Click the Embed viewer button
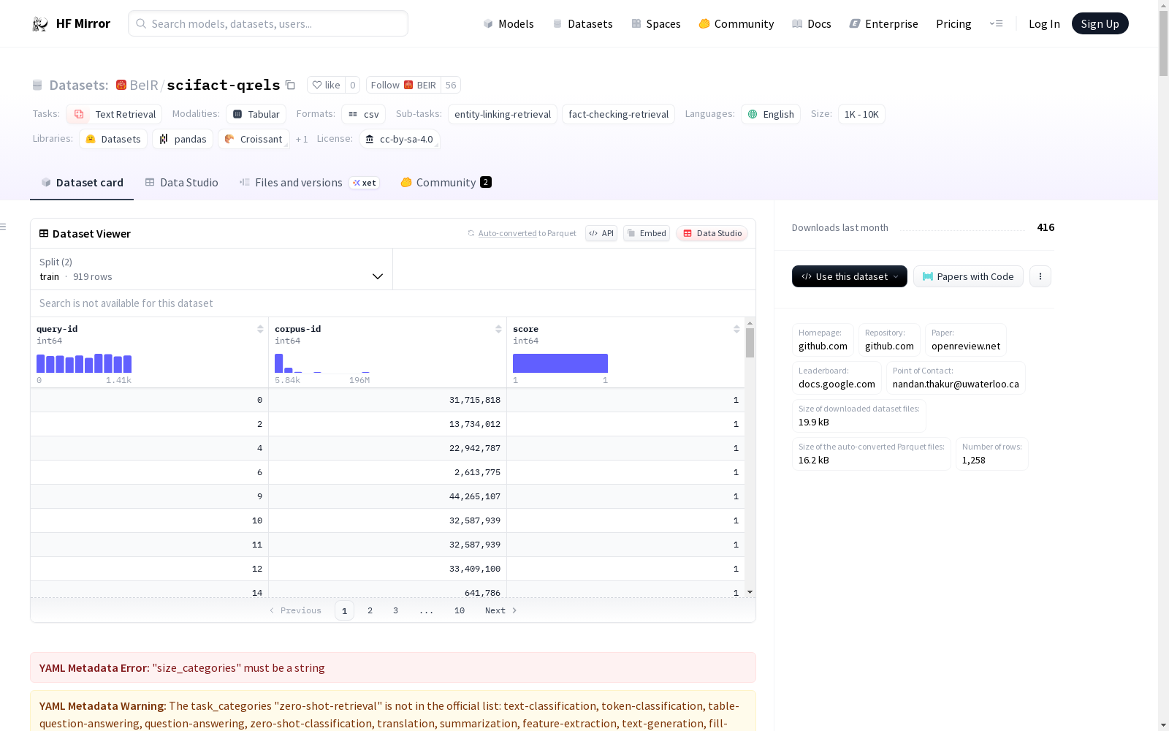 pos(647,233)
